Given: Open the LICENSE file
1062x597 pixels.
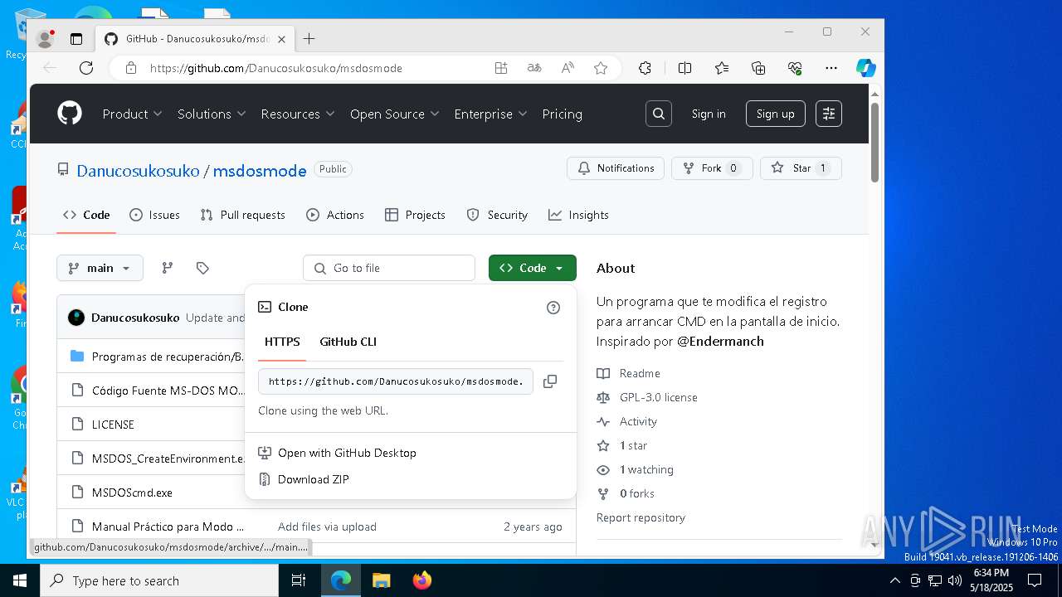Looking at the screenshot, I should (x=113, y=425).
